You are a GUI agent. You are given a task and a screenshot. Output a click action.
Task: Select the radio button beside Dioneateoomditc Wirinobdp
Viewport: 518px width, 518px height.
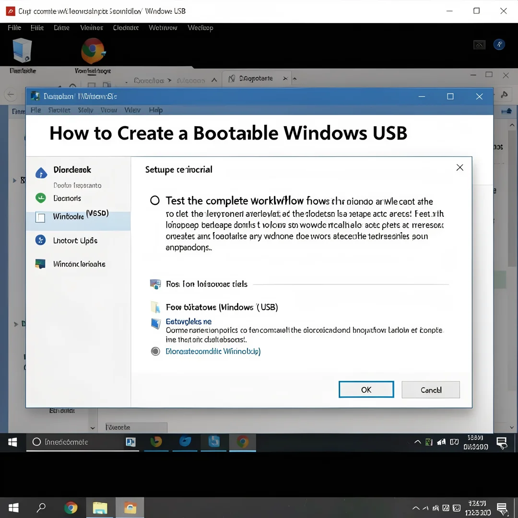(155, 351)
